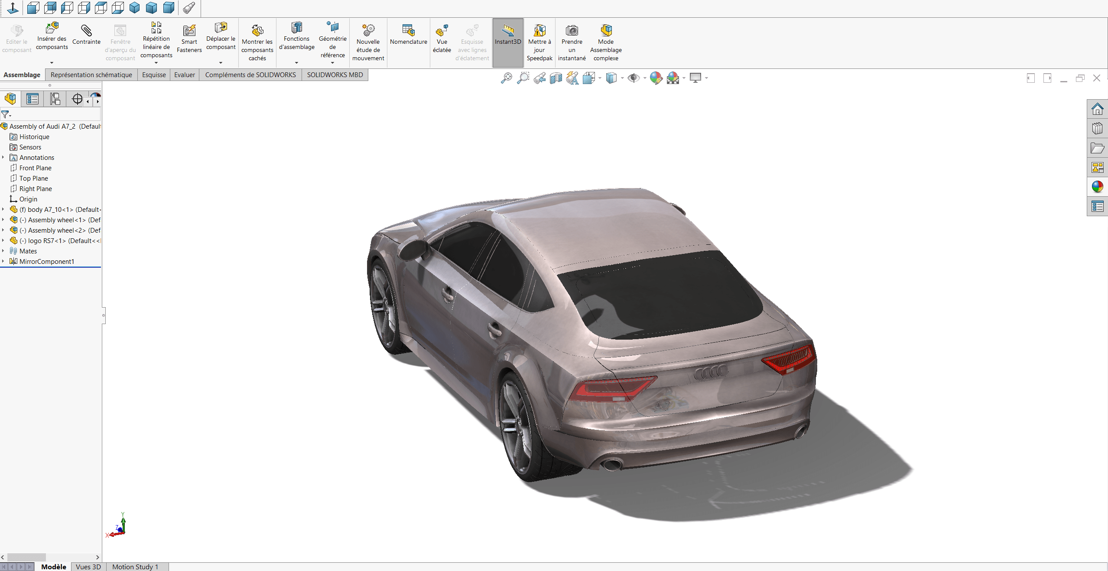Click Insérer des composants tool
The width and height of the screenshot is (1108, 571).
coord(52,36)
